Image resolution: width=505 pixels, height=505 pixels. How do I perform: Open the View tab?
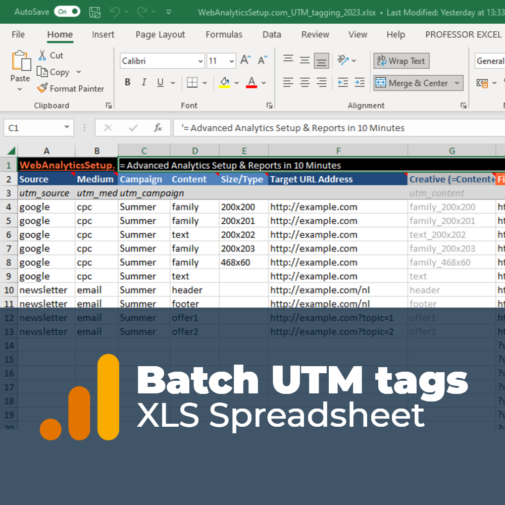click(x=358, y=34)
